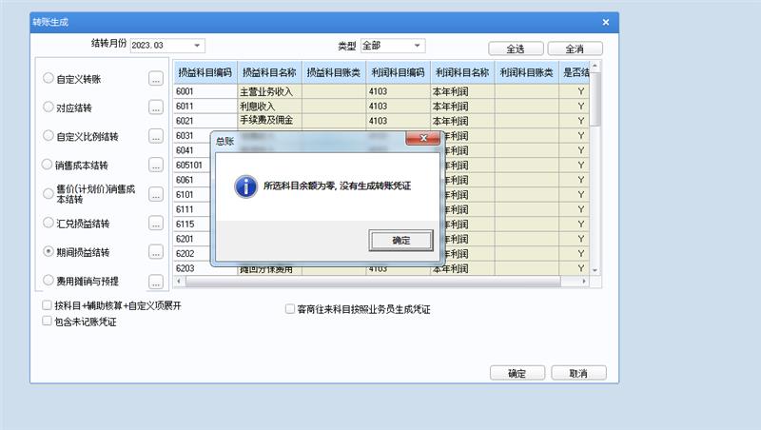Enable 包含未记账凭证 checkbox

[x=48, y=322]
